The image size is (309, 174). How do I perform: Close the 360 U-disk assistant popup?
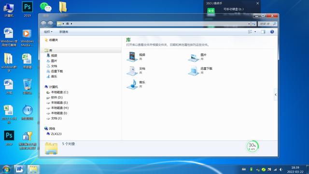[257, 3]
